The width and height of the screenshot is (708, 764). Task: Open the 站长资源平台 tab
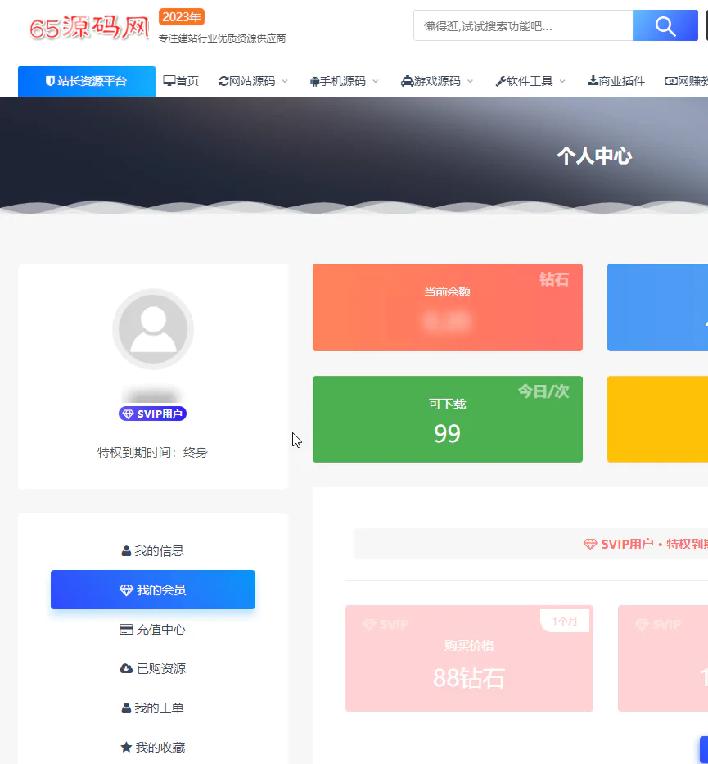[87, 81]
